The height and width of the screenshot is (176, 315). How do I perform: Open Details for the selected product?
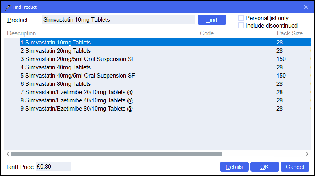coord(234,167)
